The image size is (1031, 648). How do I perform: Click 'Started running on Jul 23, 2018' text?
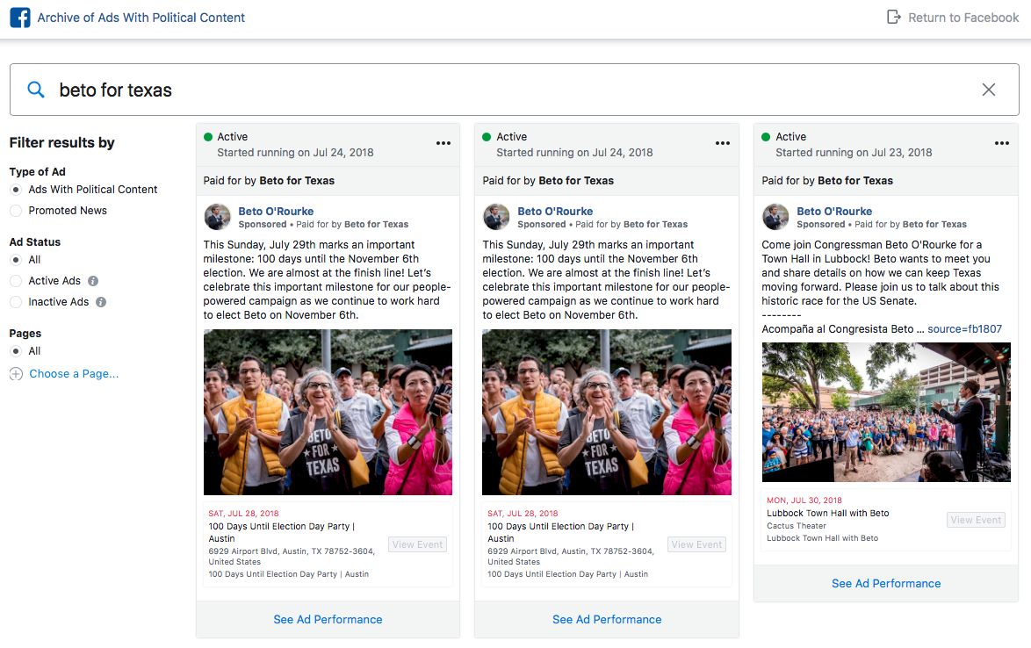pos(854,153)
